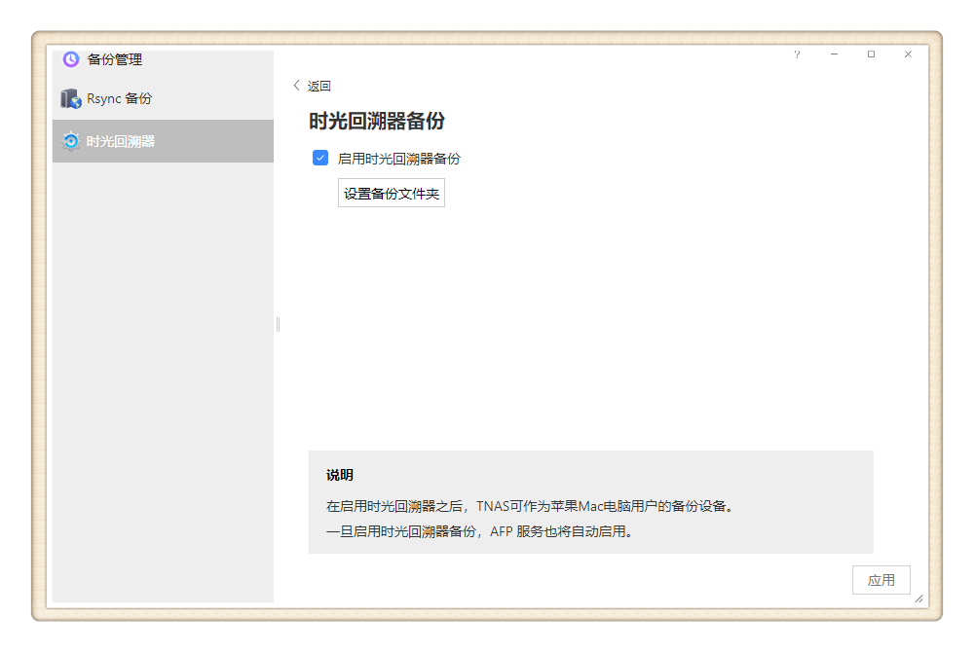Click the Rsync 备份 server icon

(x=71, y=98)
